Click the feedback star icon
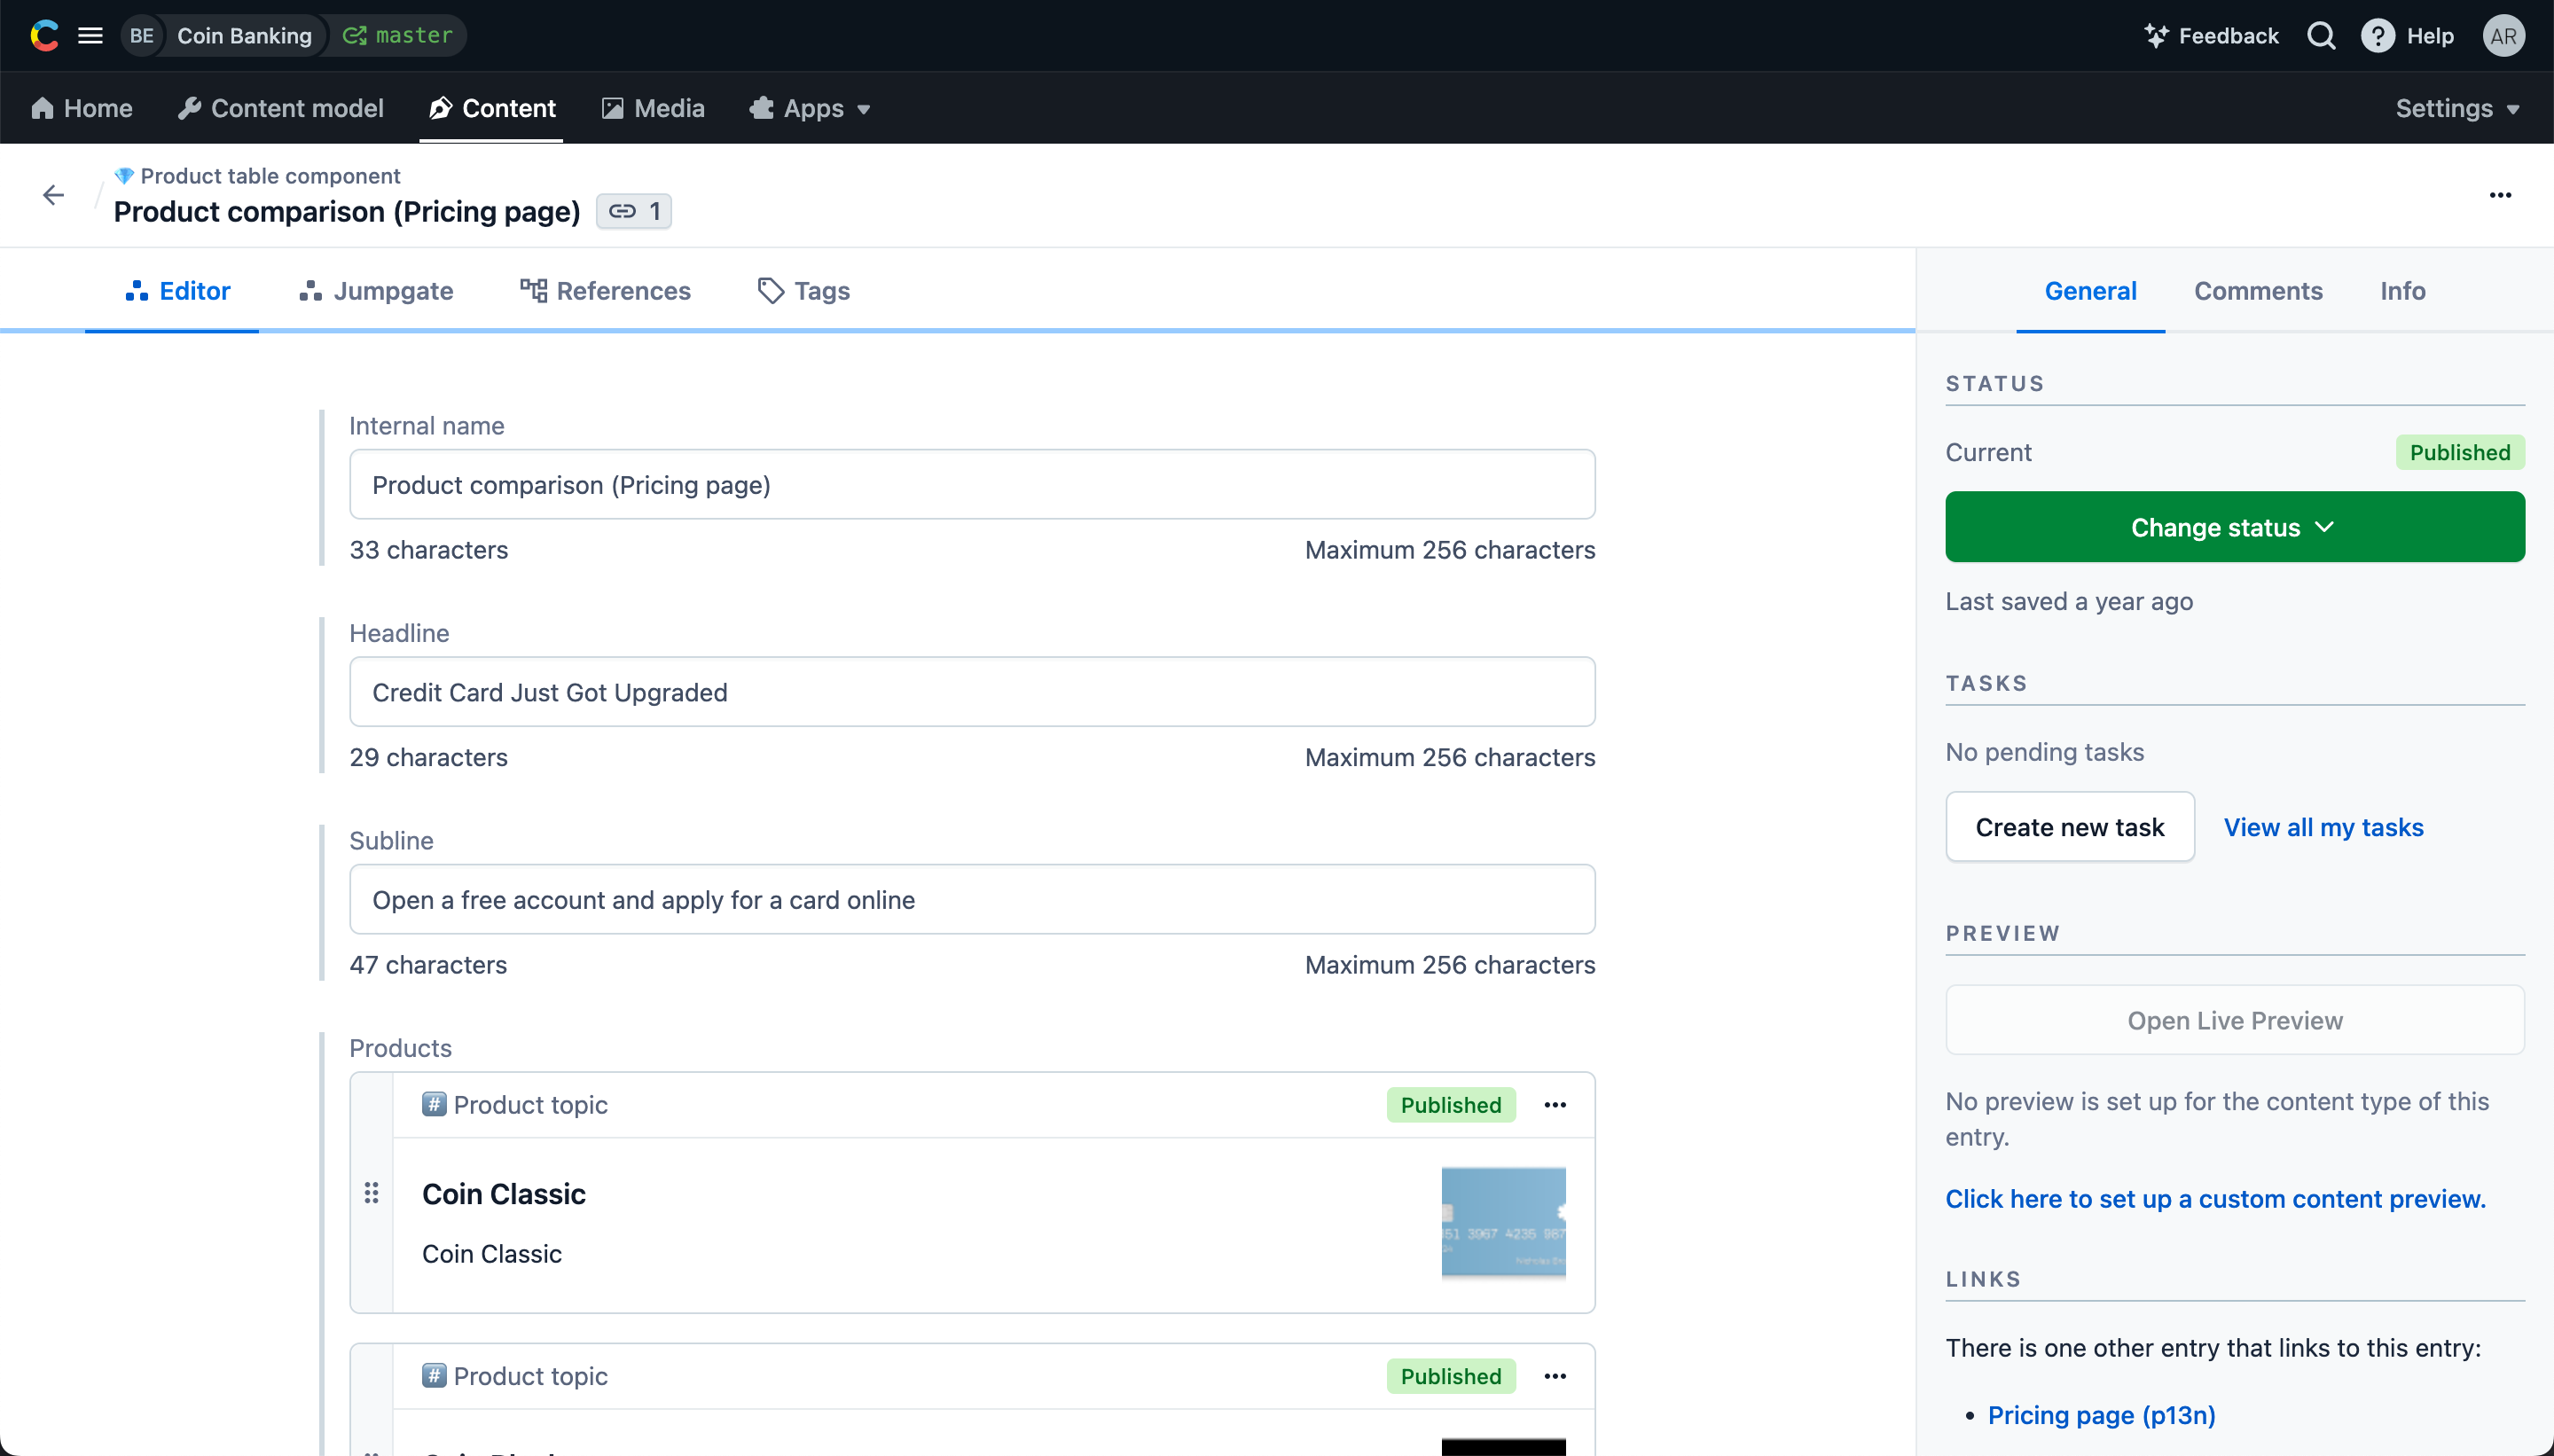 click(x=2161, y=35)
